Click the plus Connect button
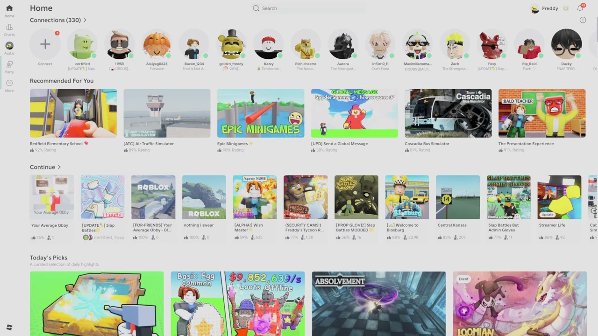The height and width of the screenshot is (336, 598). (45, 44)
